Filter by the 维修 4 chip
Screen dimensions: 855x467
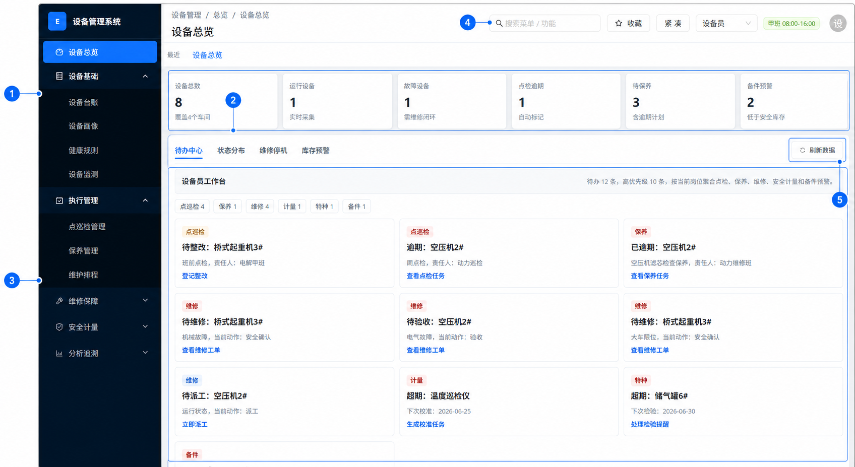pos(260,207)
